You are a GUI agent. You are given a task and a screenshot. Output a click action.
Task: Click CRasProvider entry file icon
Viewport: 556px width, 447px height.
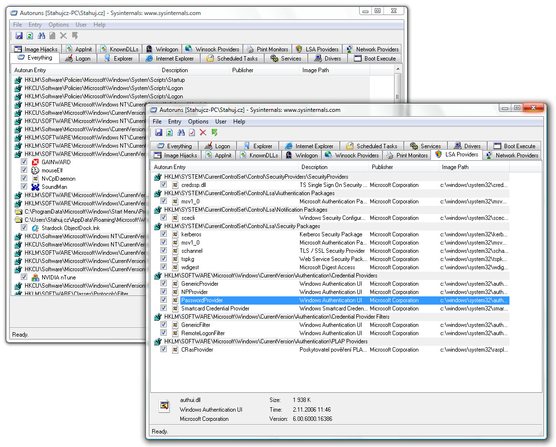tap(175, 350)
